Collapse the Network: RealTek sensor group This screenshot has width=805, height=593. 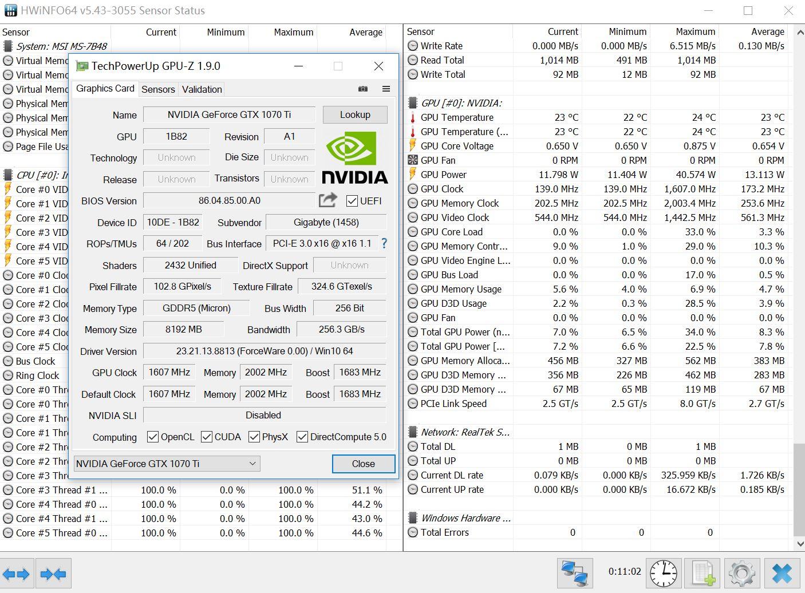click(412, 432)
